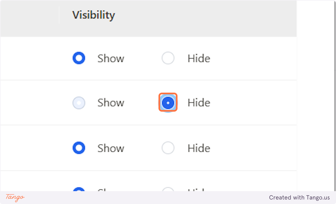
Task: Open the Created with Tango.us link
Action: pos(299,198)
